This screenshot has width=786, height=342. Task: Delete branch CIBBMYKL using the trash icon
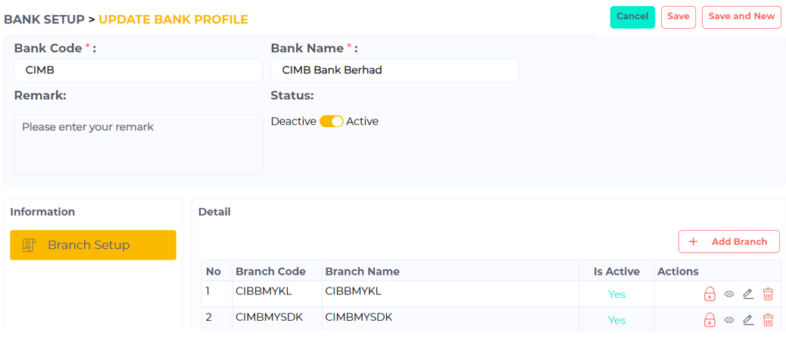[x=768, y=294]
